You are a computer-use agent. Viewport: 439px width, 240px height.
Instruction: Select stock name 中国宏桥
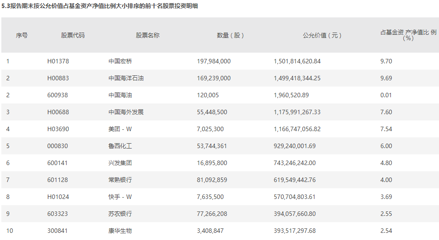[120, 61]
